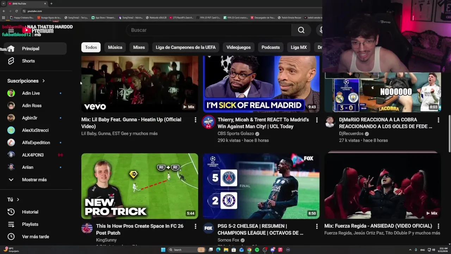Open Windows Start menu

(163, 250)
